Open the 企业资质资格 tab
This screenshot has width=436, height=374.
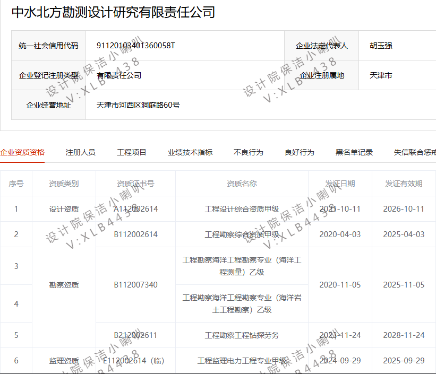tap(22, 152)
